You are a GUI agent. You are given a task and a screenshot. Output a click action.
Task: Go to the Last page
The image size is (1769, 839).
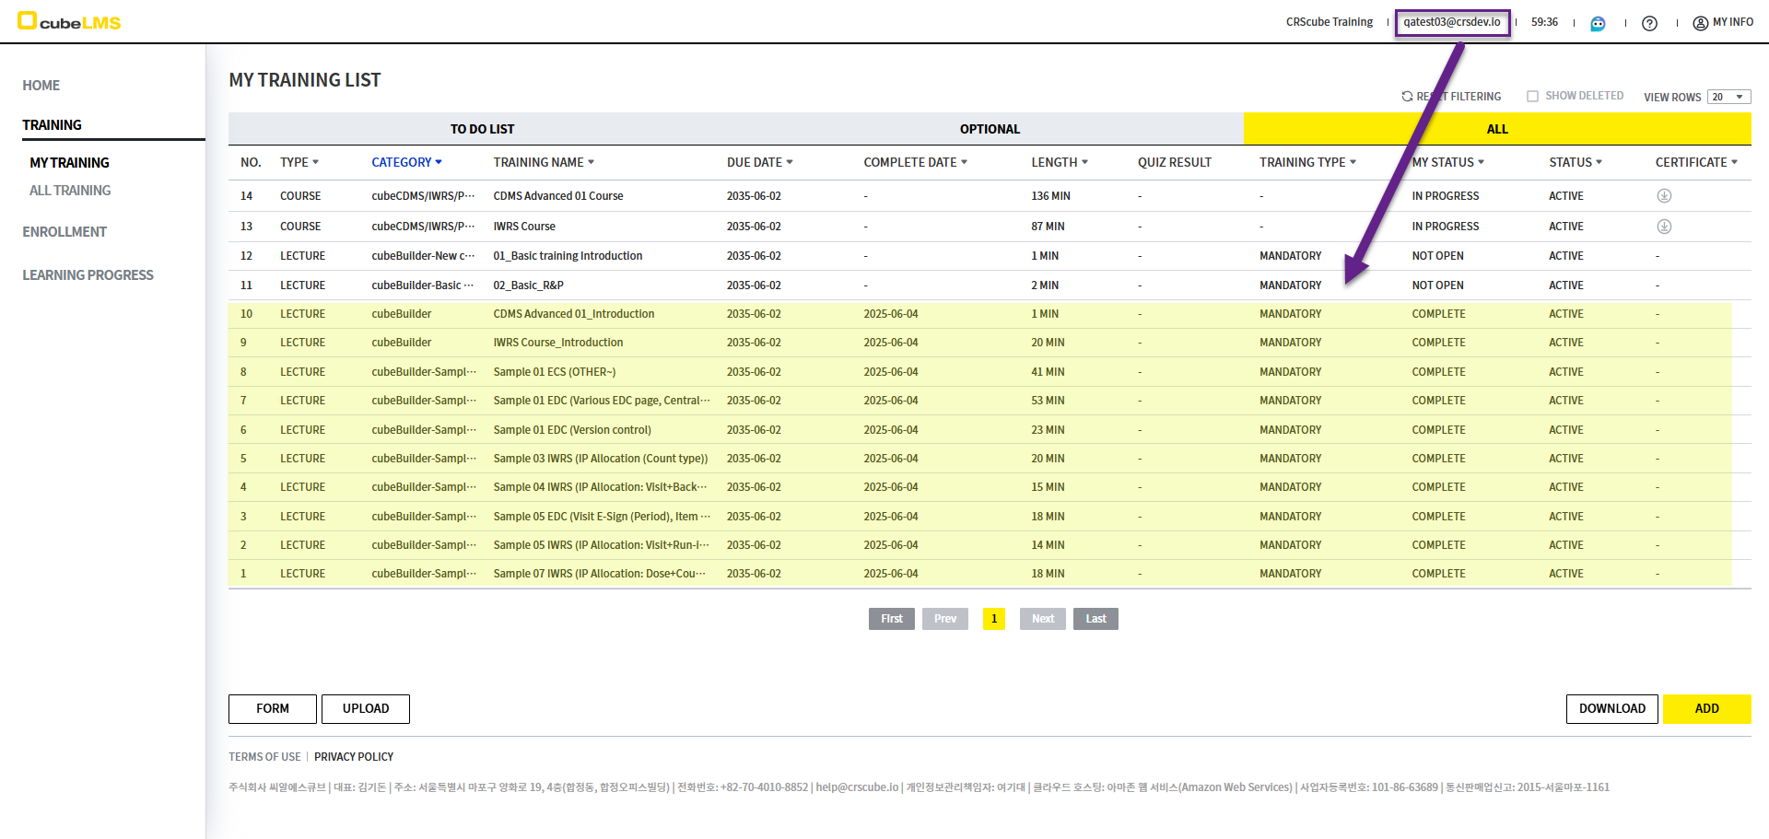1095,619
